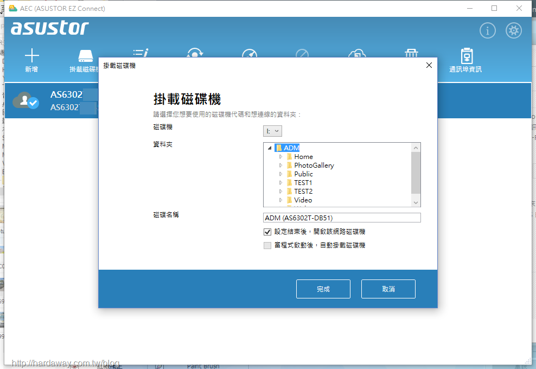Enable 當程式啟動後，自動掛載磁碟機 checkbox
Screen dimensions: 536x369
coord(267,245)
